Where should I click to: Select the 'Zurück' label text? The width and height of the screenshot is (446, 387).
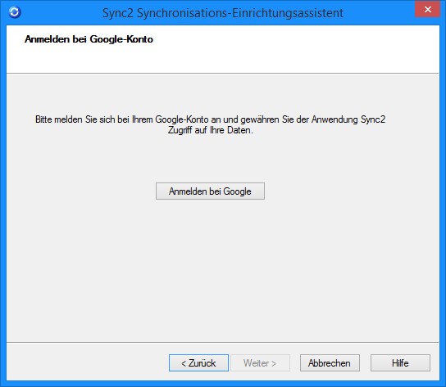[x=202, y=363]
